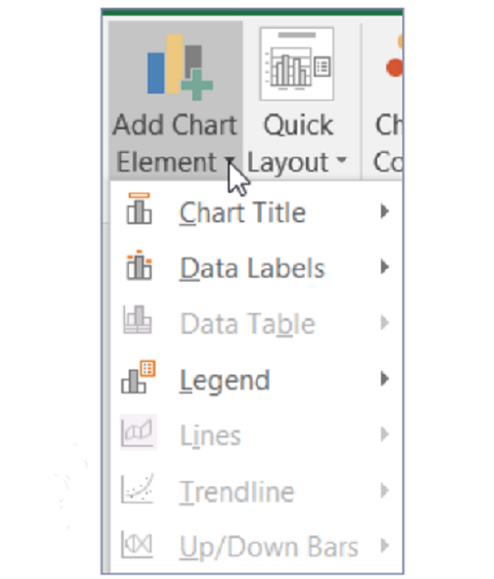Expand the Data Labels submenu arrow
This screenshot has width=494, height=579.
click(384, 267)
